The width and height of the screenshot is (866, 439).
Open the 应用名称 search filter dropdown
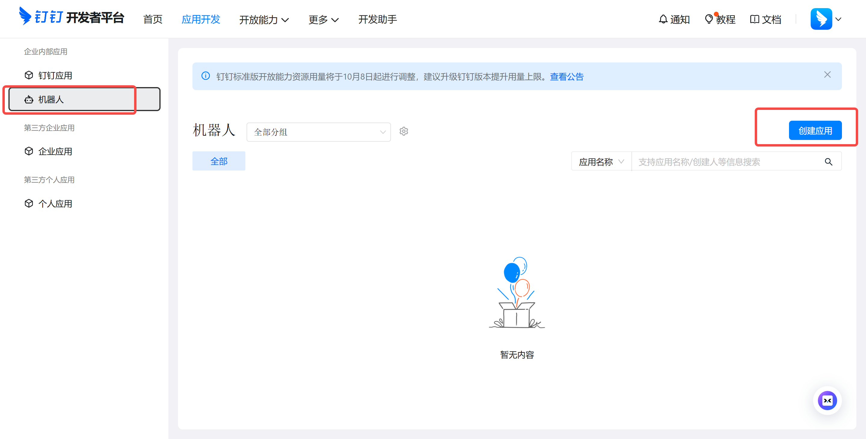coord(601,162)
